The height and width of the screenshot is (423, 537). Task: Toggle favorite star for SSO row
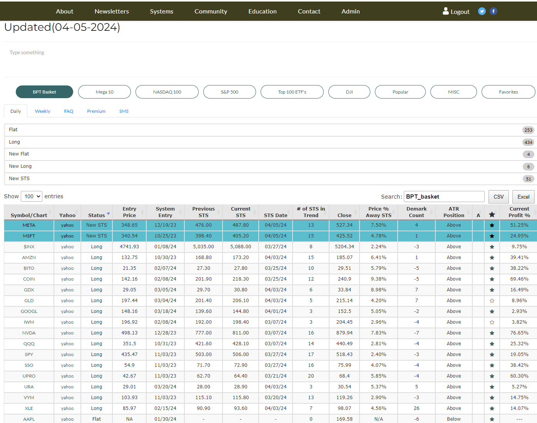492,365
